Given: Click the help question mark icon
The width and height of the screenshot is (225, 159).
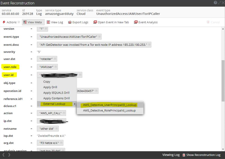Looking at the screenshot, I should 215,3.
